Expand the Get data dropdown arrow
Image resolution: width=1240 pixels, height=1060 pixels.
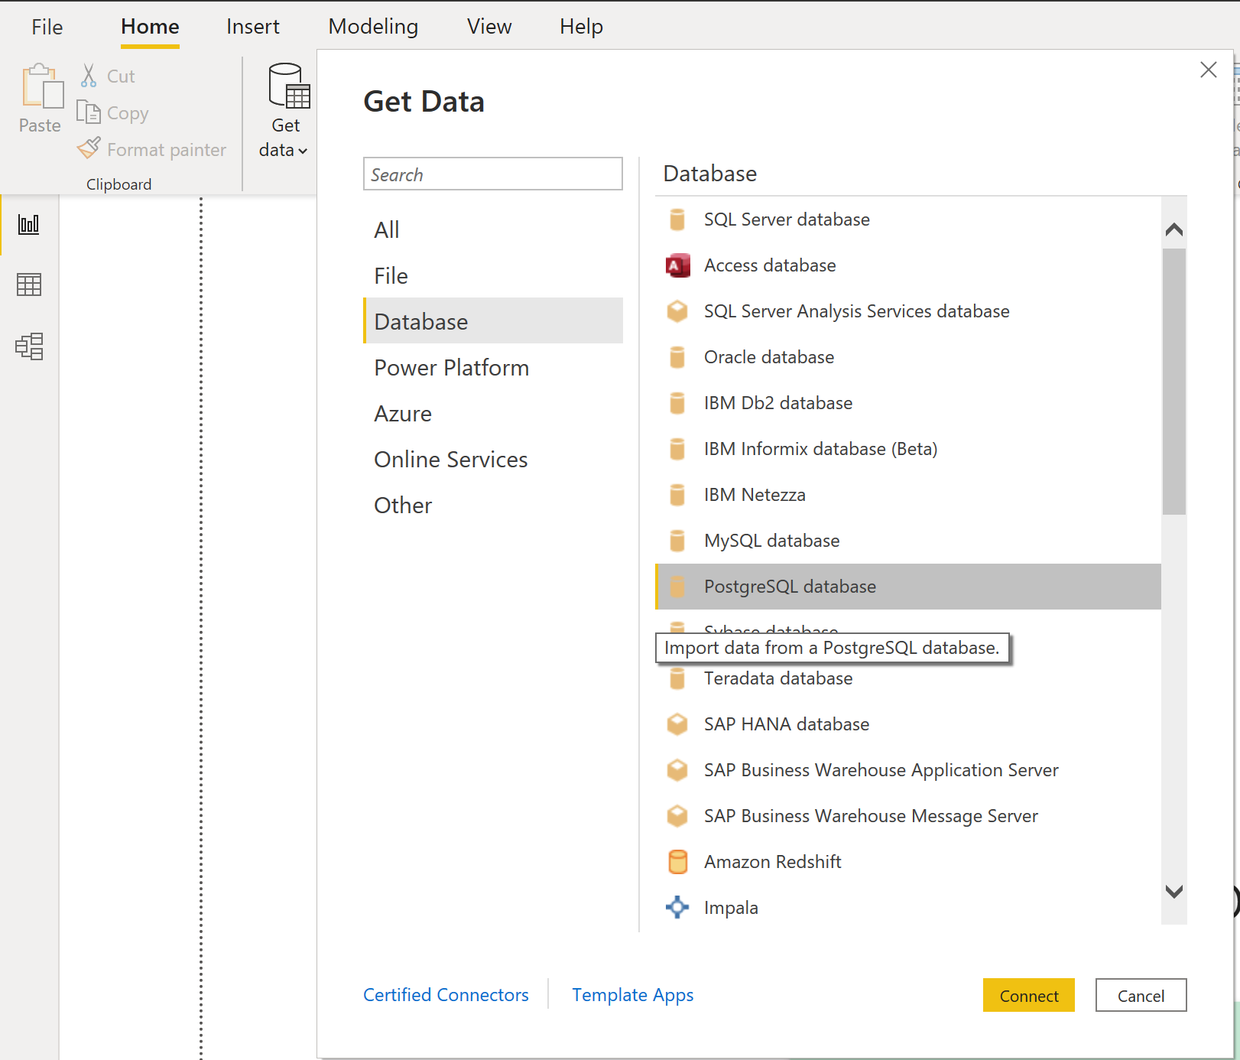303,151
